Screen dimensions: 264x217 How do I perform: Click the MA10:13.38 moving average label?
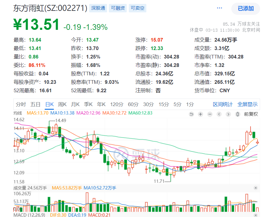pyautogui.click(x=63, y=113)
